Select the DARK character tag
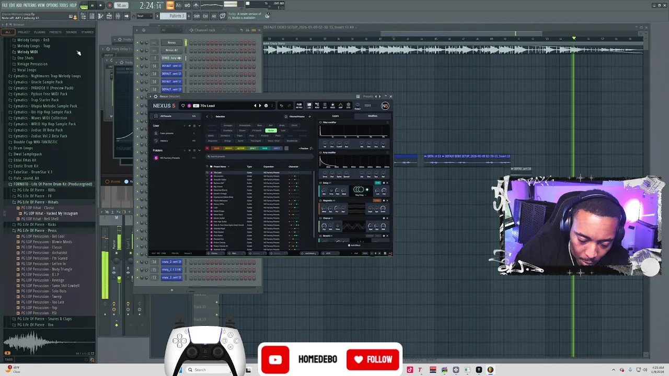The height and width of the screenshot is (376, 669). click(217, 148)
